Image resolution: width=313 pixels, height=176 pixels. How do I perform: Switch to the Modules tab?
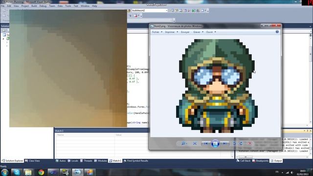point(101,161)
